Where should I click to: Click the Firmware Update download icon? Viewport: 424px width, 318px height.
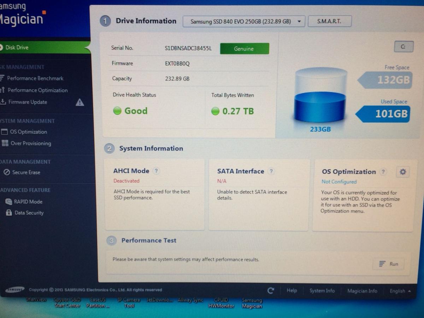click(x=3, y=102)
